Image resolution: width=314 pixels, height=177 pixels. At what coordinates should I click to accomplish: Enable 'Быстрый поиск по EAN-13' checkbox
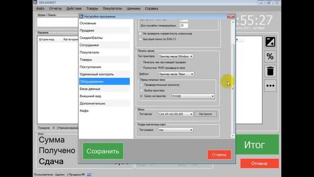pyautogui.click(x=140, y=39)
